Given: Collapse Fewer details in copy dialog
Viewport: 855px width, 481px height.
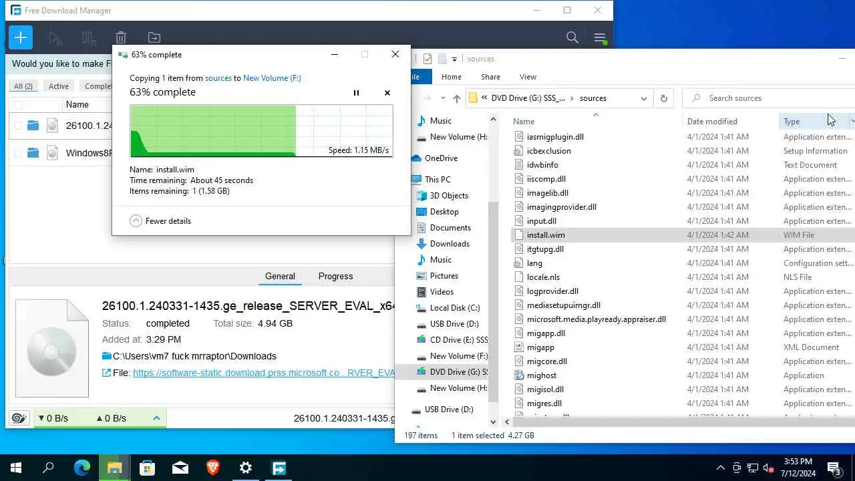Looking at the screenshot, I should click(160, 220).
